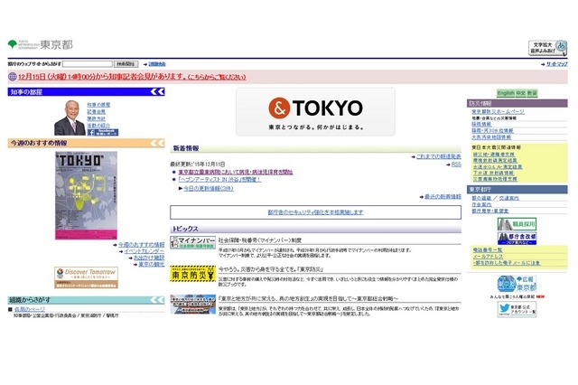Open the 施政方針 link
The height and width of the screenshot is (385, 578).
[x=97, y=118]
